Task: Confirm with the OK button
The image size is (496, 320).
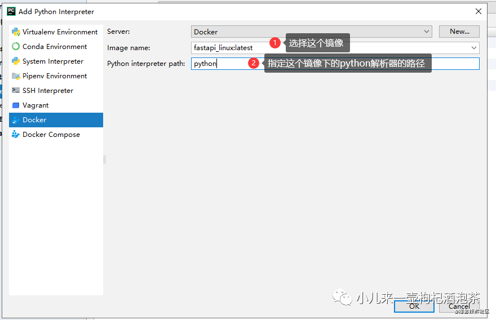Action: point(414,306)
